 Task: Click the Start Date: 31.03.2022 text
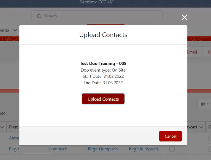(x=103, y=76)
